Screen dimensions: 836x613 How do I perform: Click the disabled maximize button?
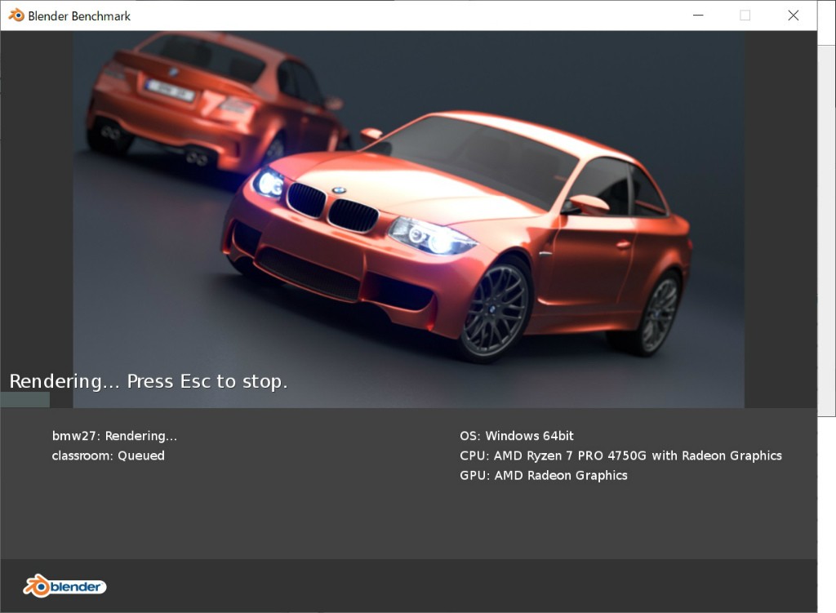click(745, 16)
